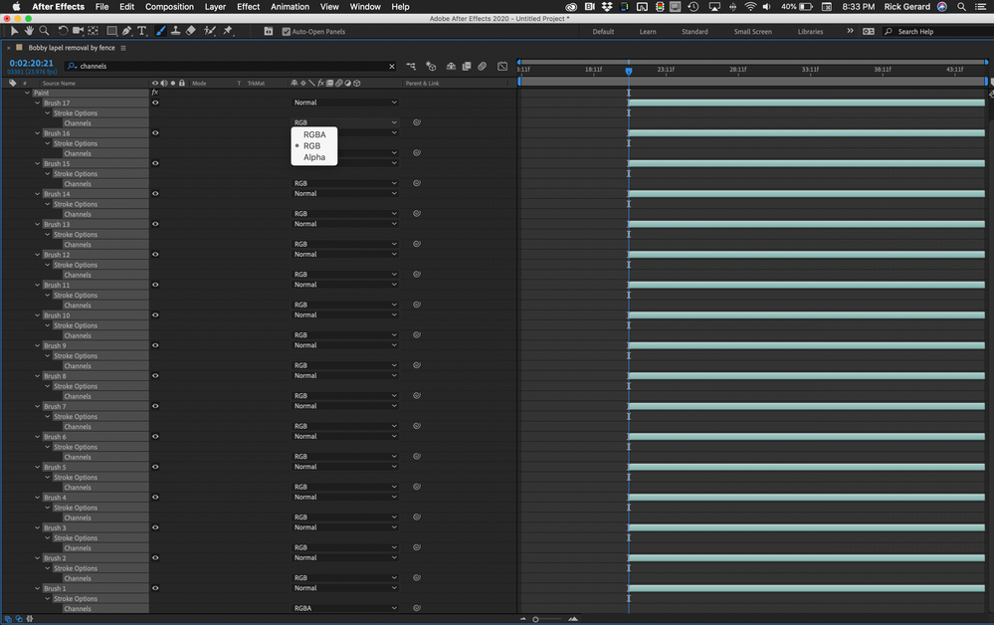Choose the Clone Stamp tool
The image size is (994, 625).
coord(175,30)
